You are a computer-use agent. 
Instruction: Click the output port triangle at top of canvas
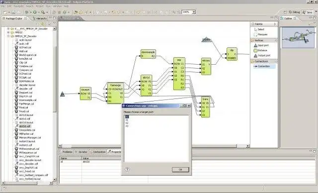[207, 39]
